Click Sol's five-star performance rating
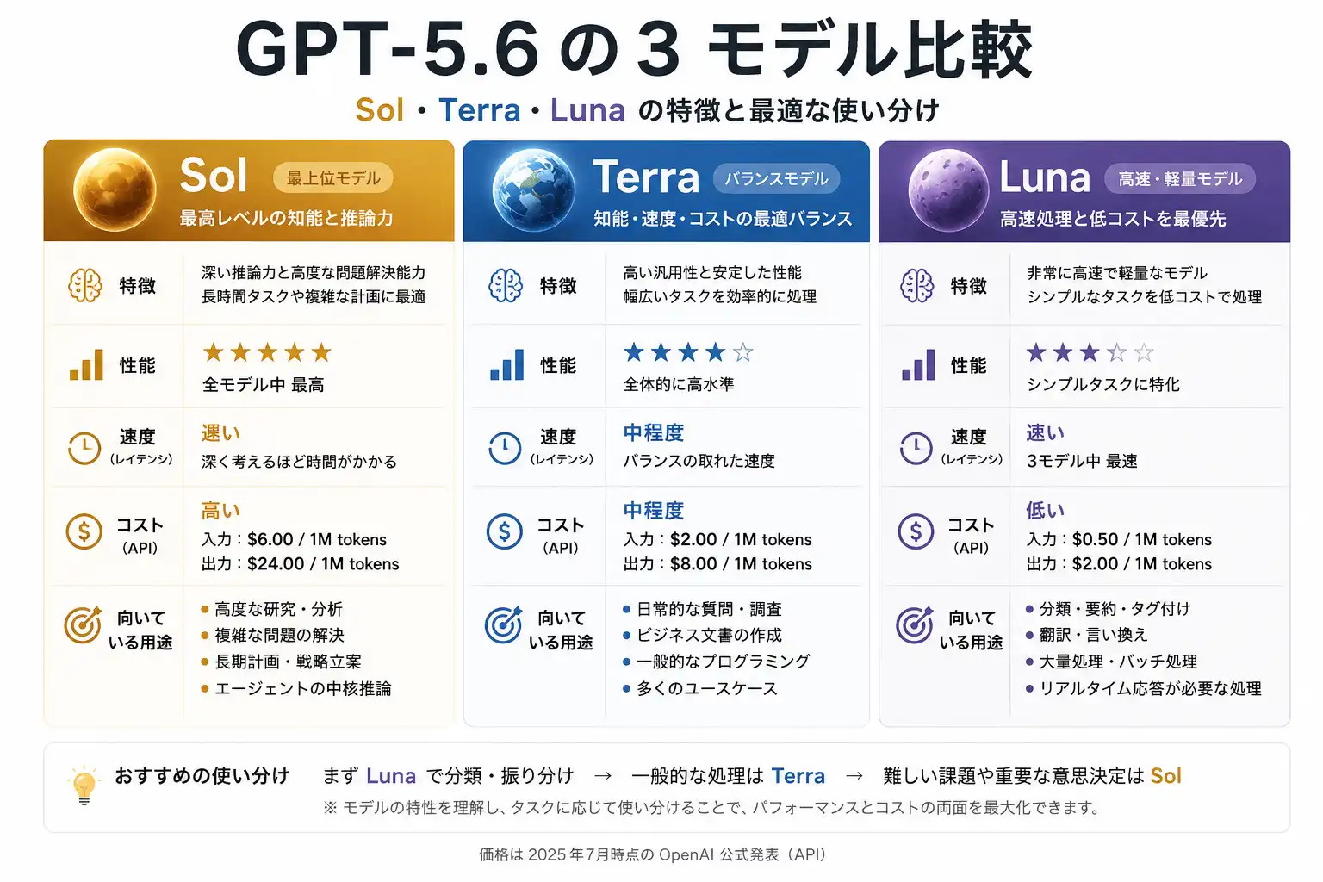This screenshot has height=882, width=1323. (x=267, y=352)
